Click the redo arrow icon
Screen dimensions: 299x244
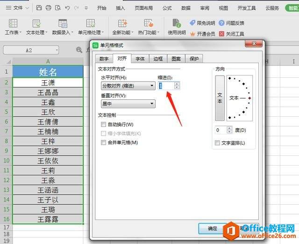pyautogui.click(x=77, y=8)
